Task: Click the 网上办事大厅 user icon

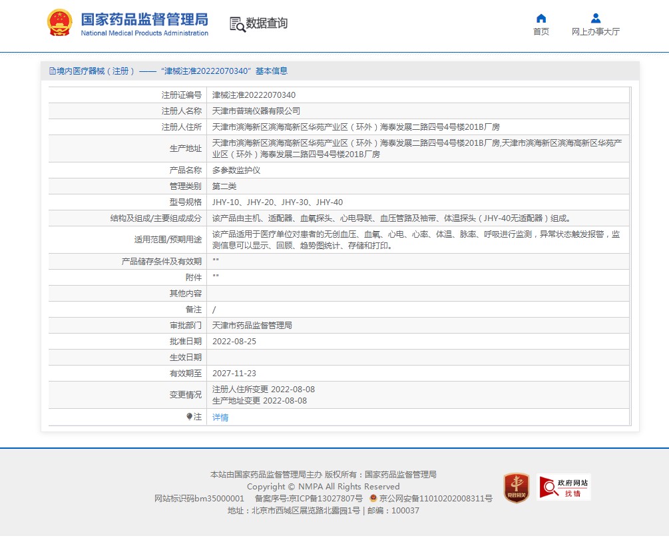Action: 596,18
